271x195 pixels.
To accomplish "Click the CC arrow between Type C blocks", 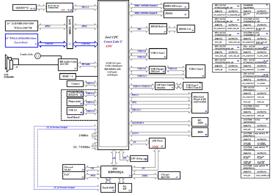I will 179,86.
